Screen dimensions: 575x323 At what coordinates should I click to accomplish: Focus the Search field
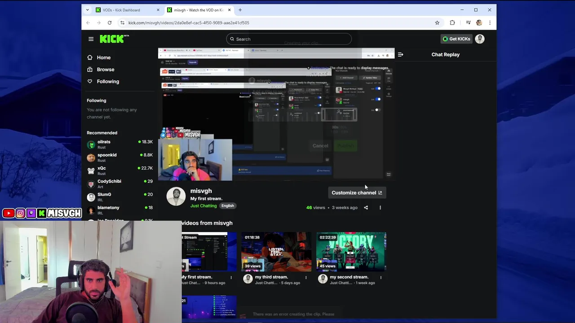pyautogui.click(x=289, y=39)
